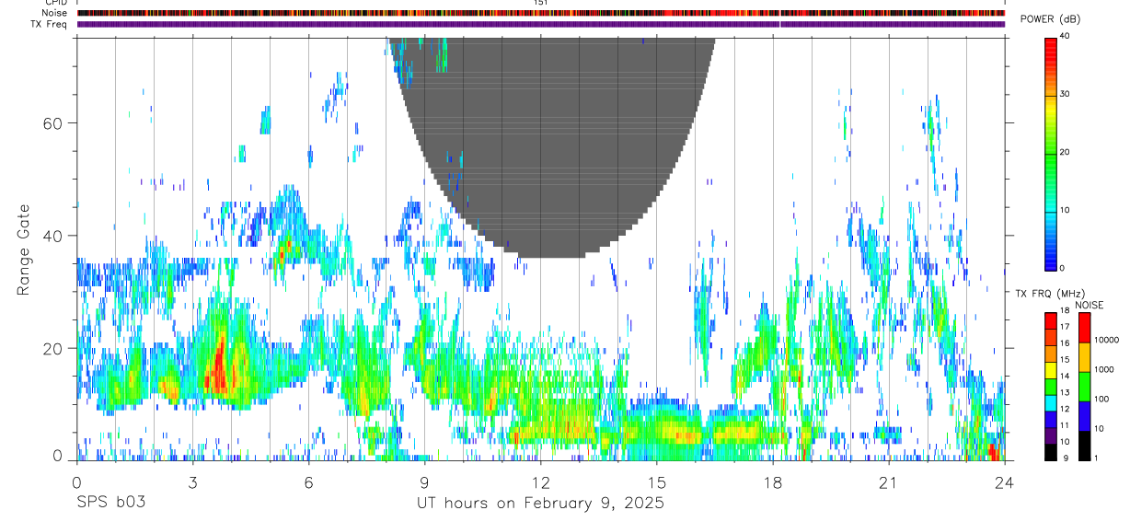Screen dimensions: 1130x522
Task: Click the Noise row label at top
Action: (55, 13)
